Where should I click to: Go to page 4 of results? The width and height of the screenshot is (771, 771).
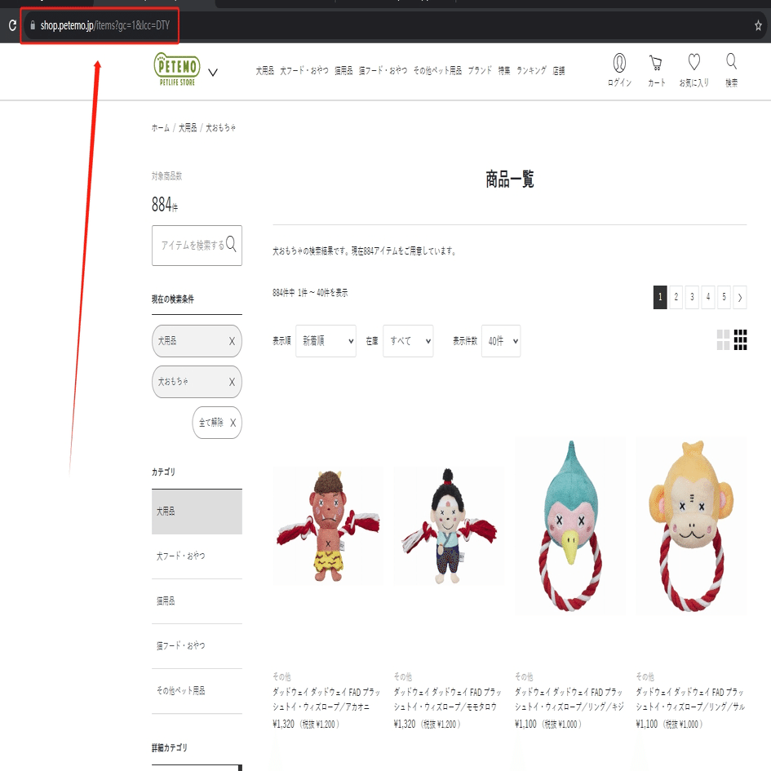click(707, 298)
